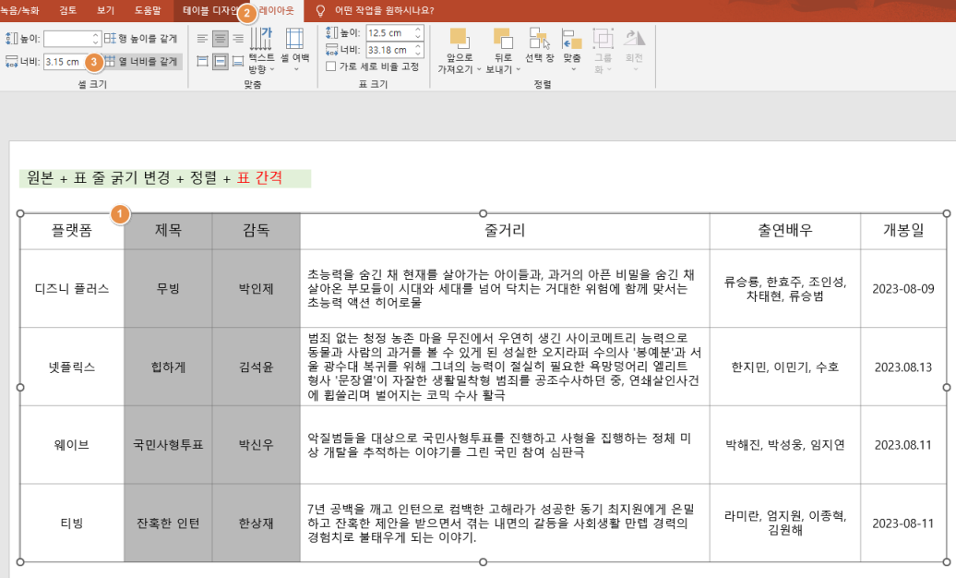
Task: Open the Selection Pane (선택 창)
Action: coord(539,44)
